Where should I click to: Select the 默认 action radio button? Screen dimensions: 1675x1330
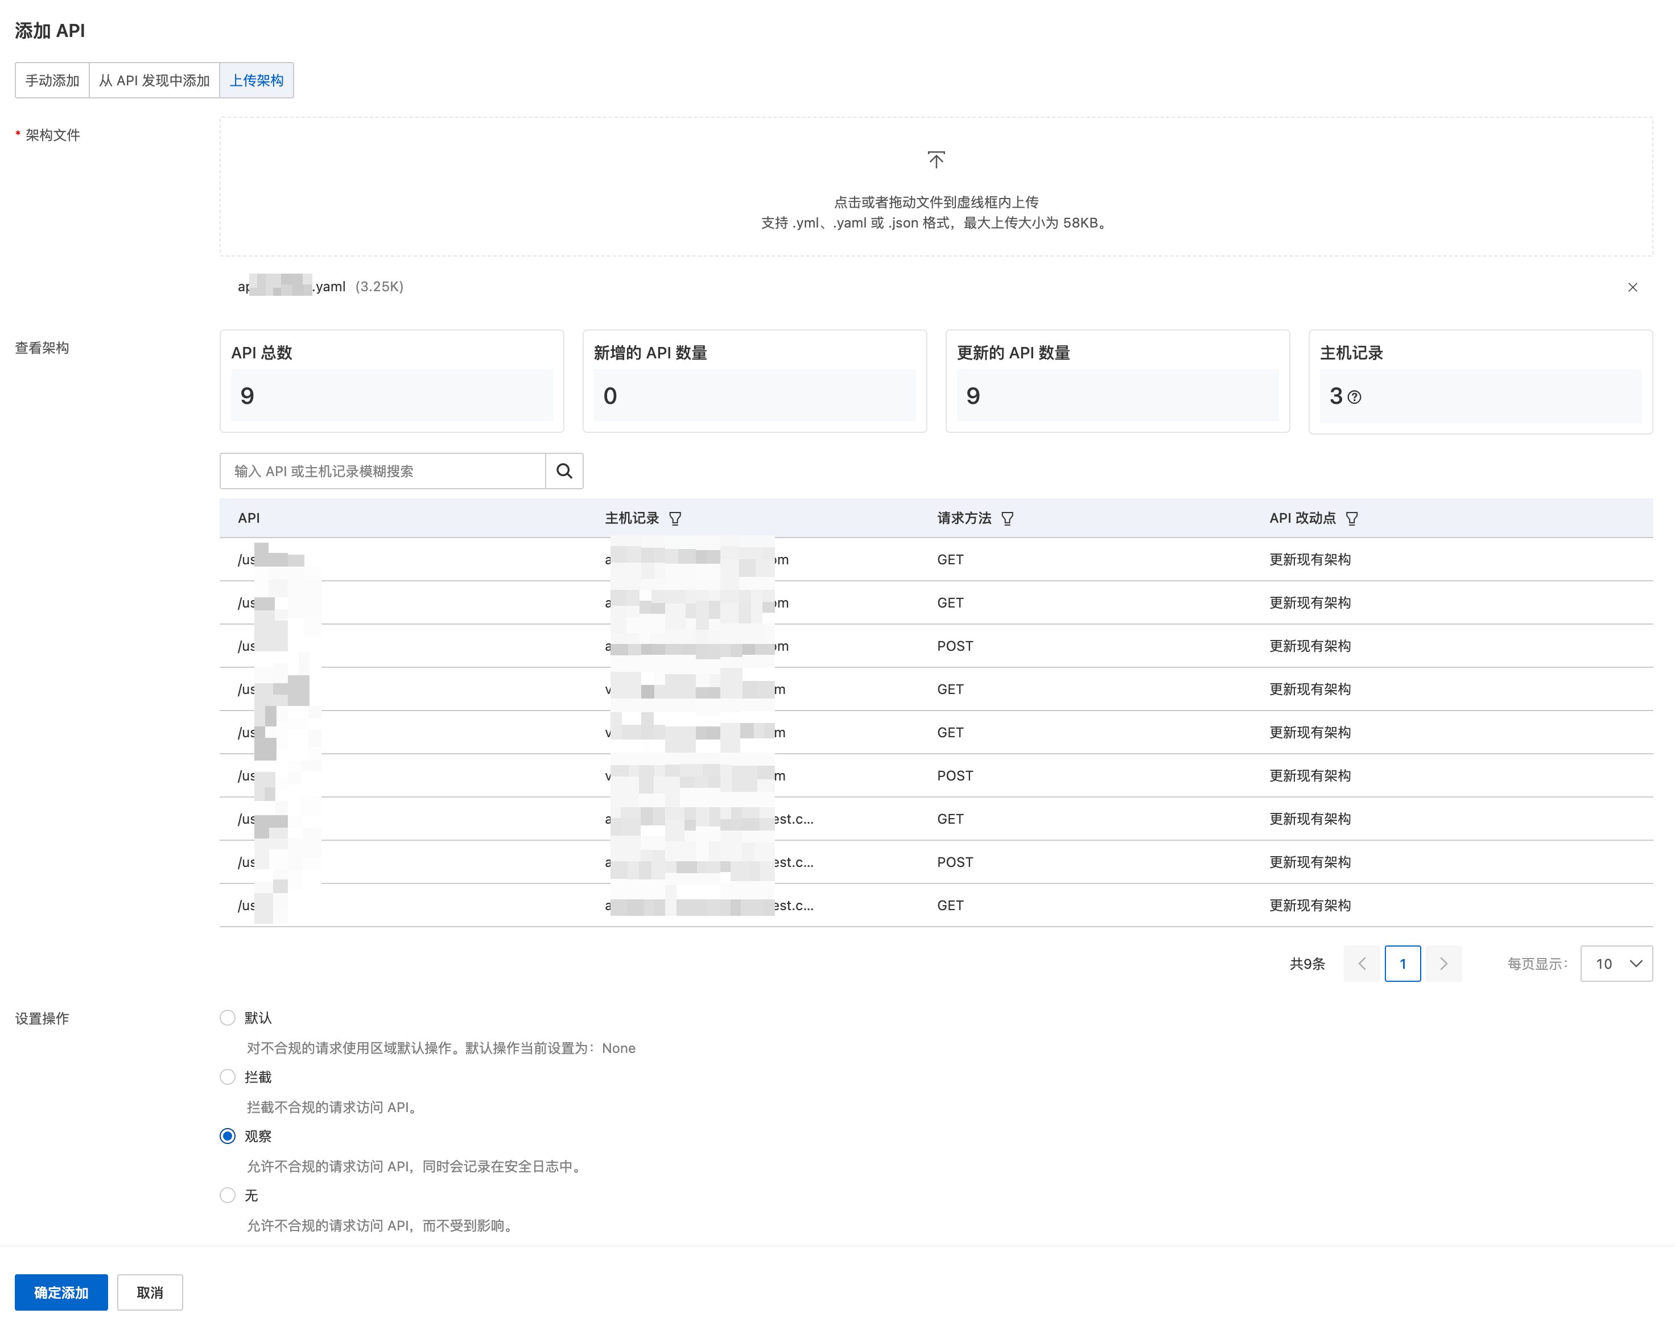pos(228,1018)
